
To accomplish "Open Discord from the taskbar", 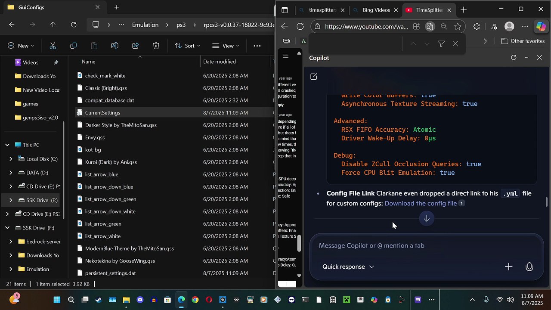I will click(x=140, y=300).
